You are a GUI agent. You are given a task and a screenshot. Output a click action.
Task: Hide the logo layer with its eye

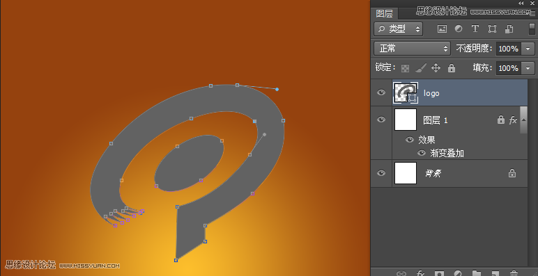coord(381,92)
